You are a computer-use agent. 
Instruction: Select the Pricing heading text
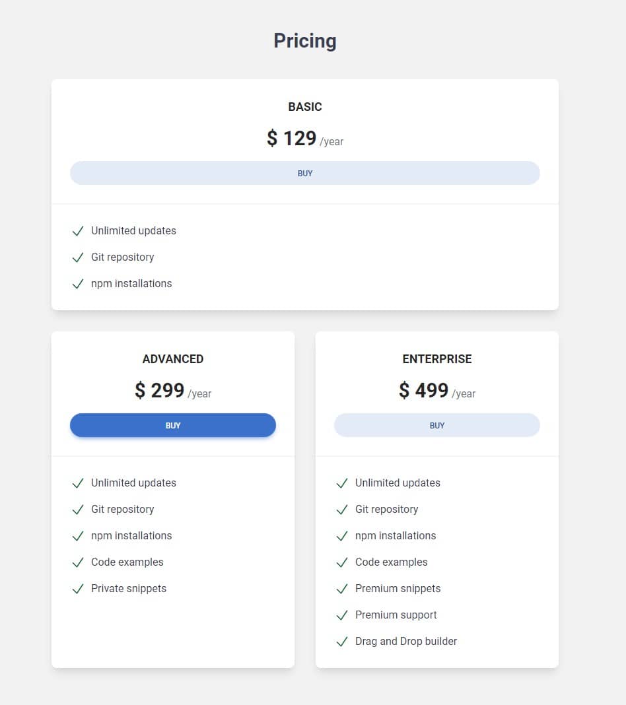click(305, 41)
